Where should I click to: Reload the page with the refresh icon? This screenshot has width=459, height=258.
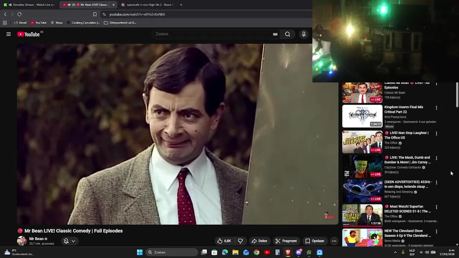(x=19, y=14)
